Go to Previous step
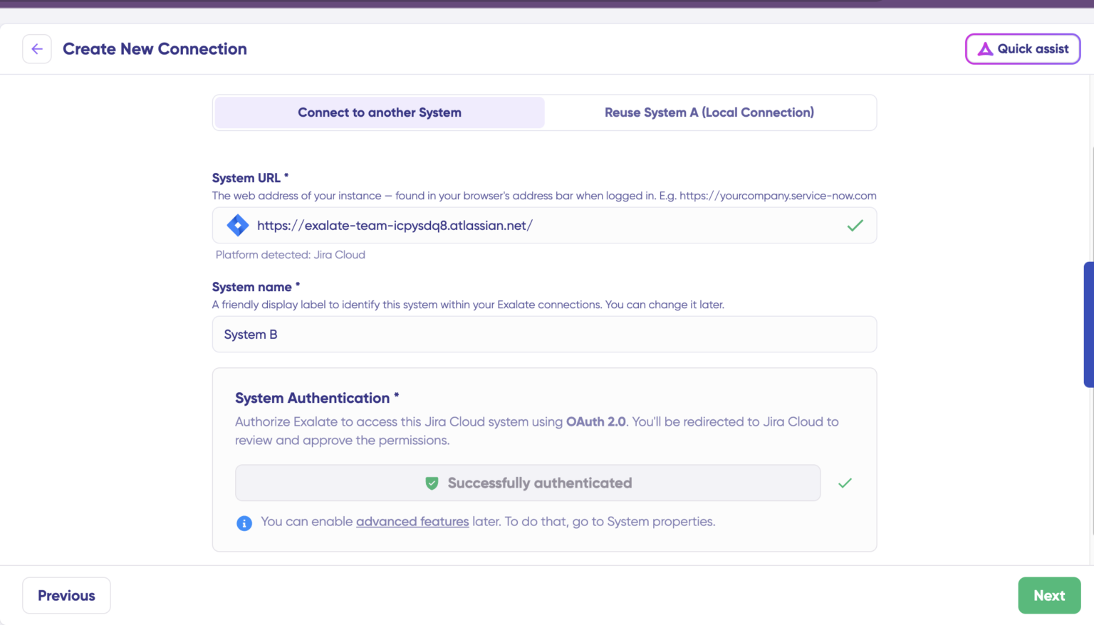 point(66,595)
